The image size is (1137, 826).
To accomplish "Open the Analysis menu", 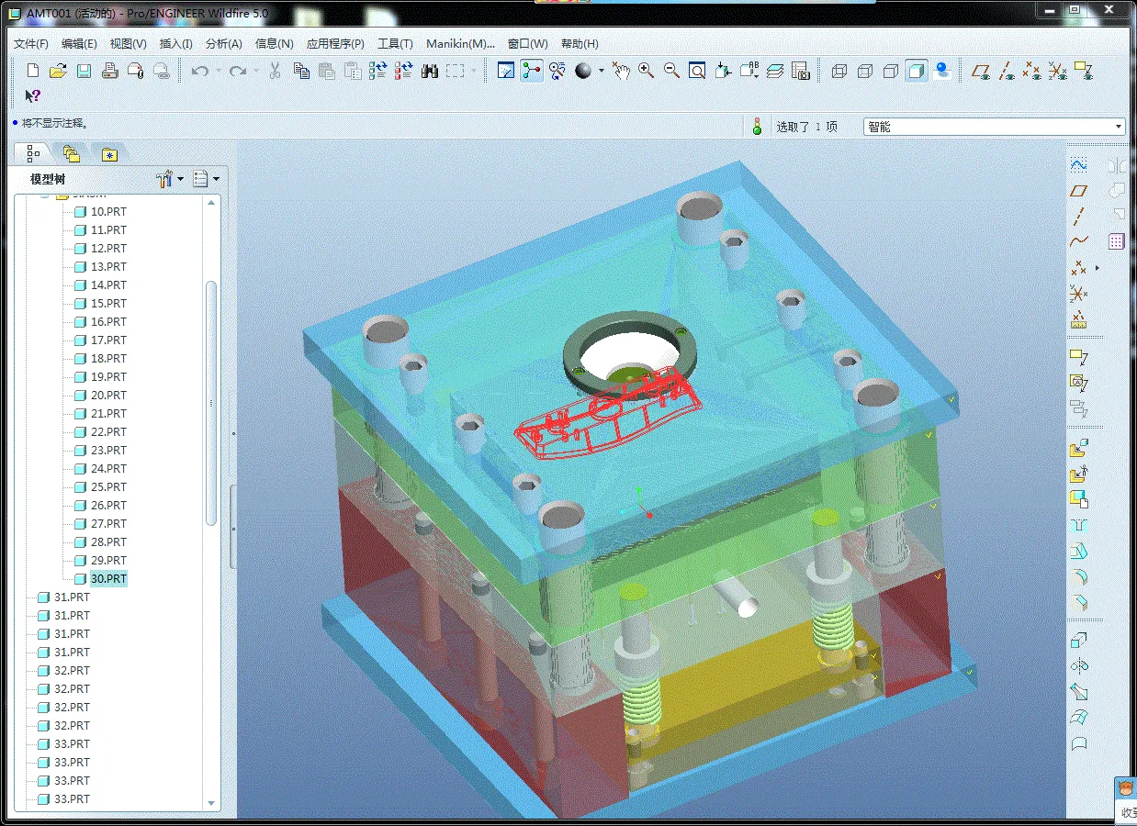I will point(223,43).
